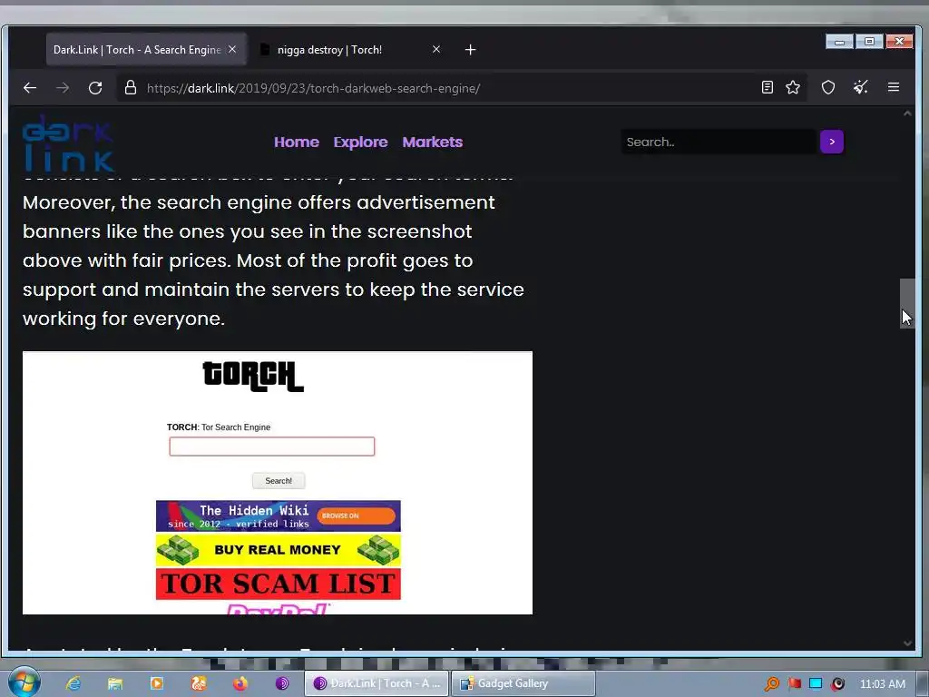Open the Windows Start button
The image size is (929, 697).
tap(24, 682)
